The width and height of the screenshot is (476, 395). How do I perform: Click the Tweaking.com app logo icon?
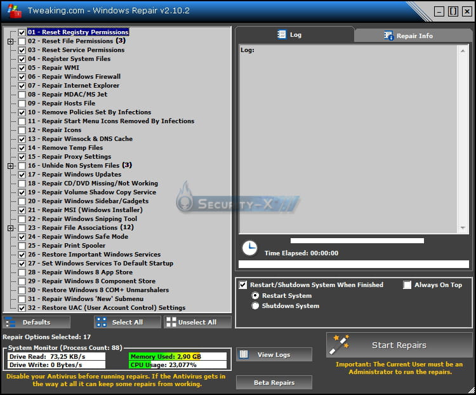pyautogui.click(x=14, y=11)
